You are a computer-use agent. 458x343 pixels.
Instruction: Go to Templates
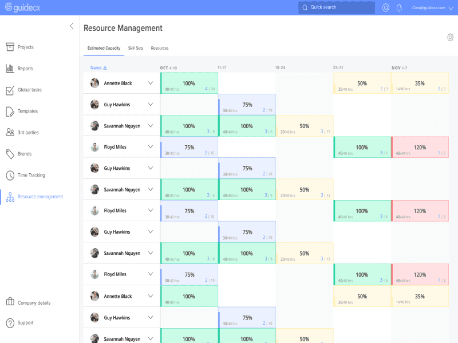[x=27, y=111]
